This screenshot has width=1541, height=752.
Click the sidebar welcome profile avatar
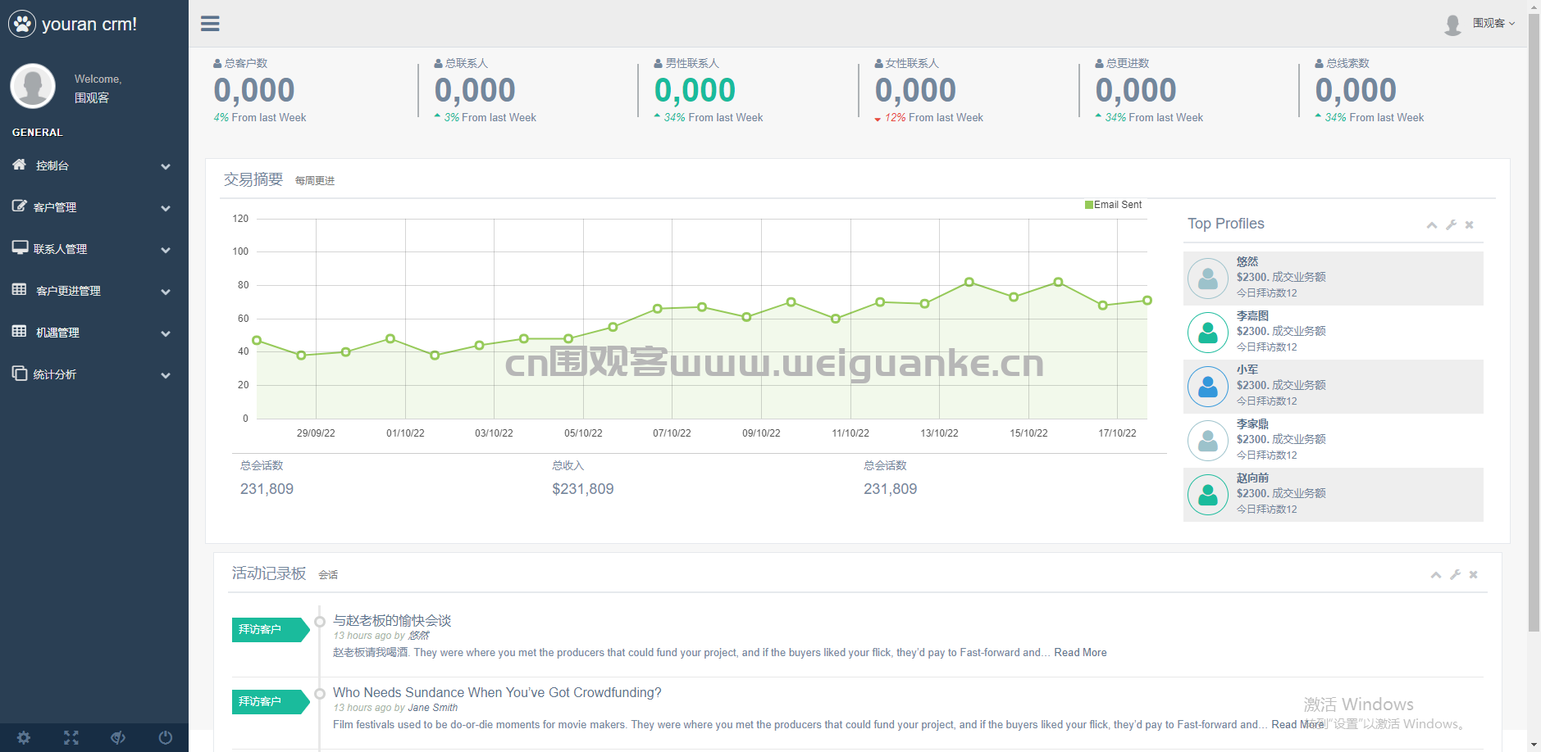(x=33, y=86)
